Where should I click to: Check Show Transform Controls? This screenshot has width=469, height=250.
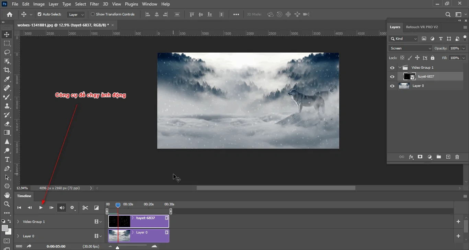point(93,14)
